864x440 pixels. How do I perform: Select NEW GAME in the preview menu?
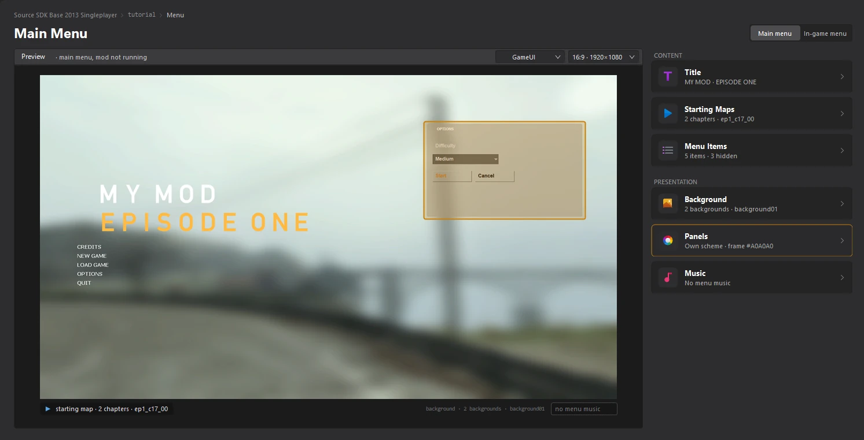point(92,256)
